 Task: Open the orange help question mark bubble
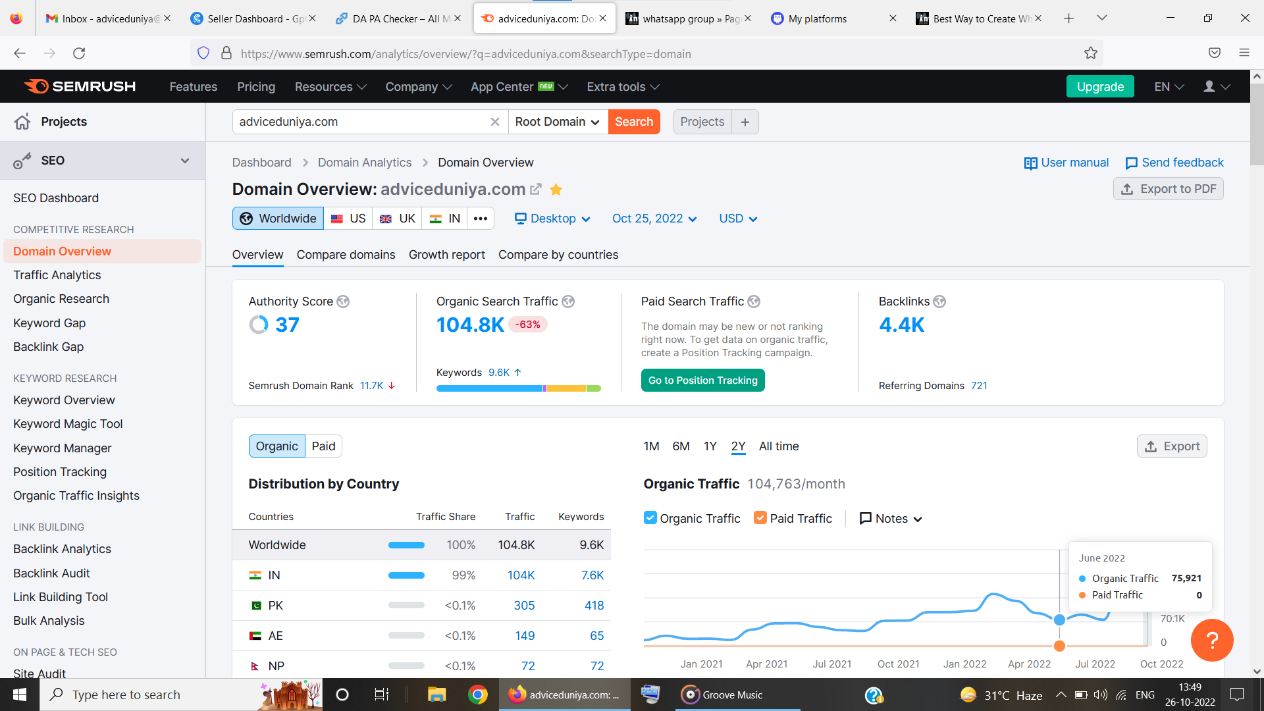click(x=1212, y=640)
